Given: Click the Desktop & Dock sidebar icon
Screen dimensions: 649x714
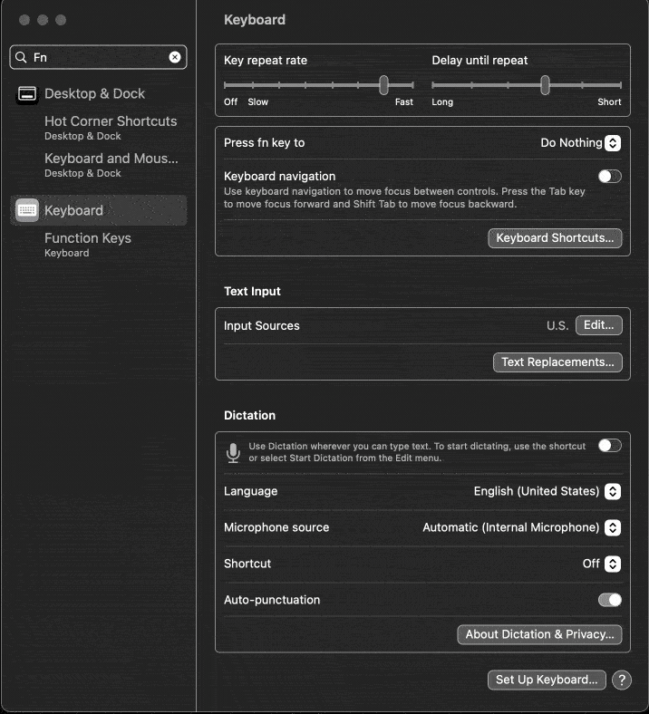Looking at the screenshot, I should click(27, 94).
